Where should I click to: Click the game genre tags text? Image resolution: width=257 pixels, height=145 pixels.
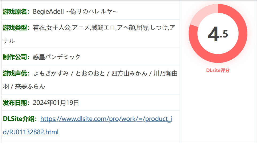[89, 34]
